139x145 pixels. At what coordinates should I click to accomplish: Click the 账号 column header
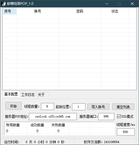click(38, 11)
